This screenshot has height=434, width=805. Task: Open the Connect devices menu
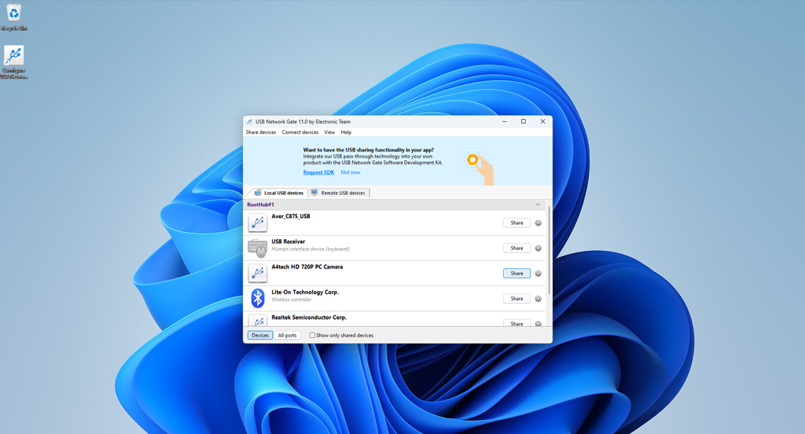click(x=300, y=133)
